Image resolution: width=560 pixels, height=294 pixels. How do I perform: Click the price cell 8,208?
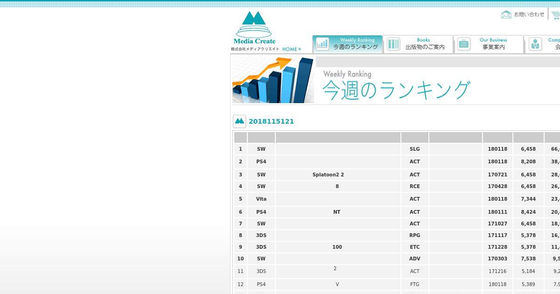coord(528,161)
